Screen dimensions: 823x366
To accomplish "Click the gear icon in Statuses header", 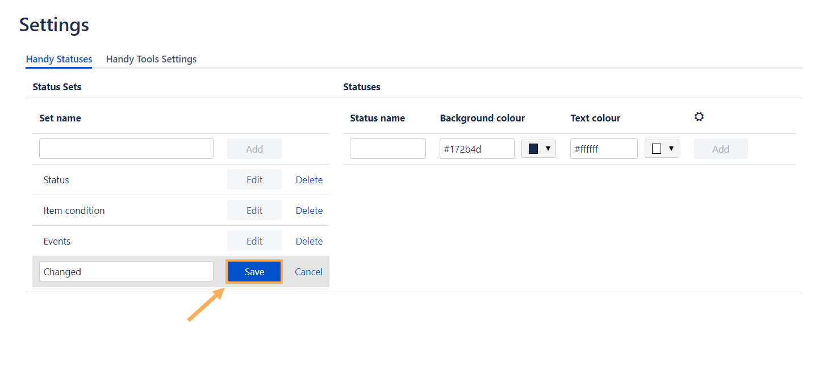I will click(699, 117).
